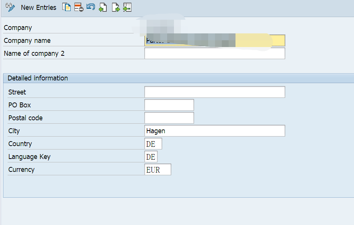Select the Postal code field
This screenshot has width=354, height=225.
coord(169,118)
